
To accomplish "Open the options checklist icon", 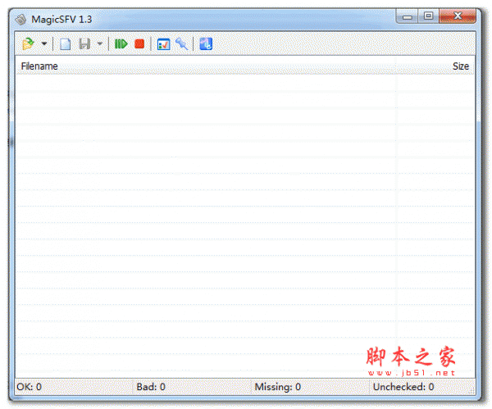I will pyautogui.click(x=163, y=44).
